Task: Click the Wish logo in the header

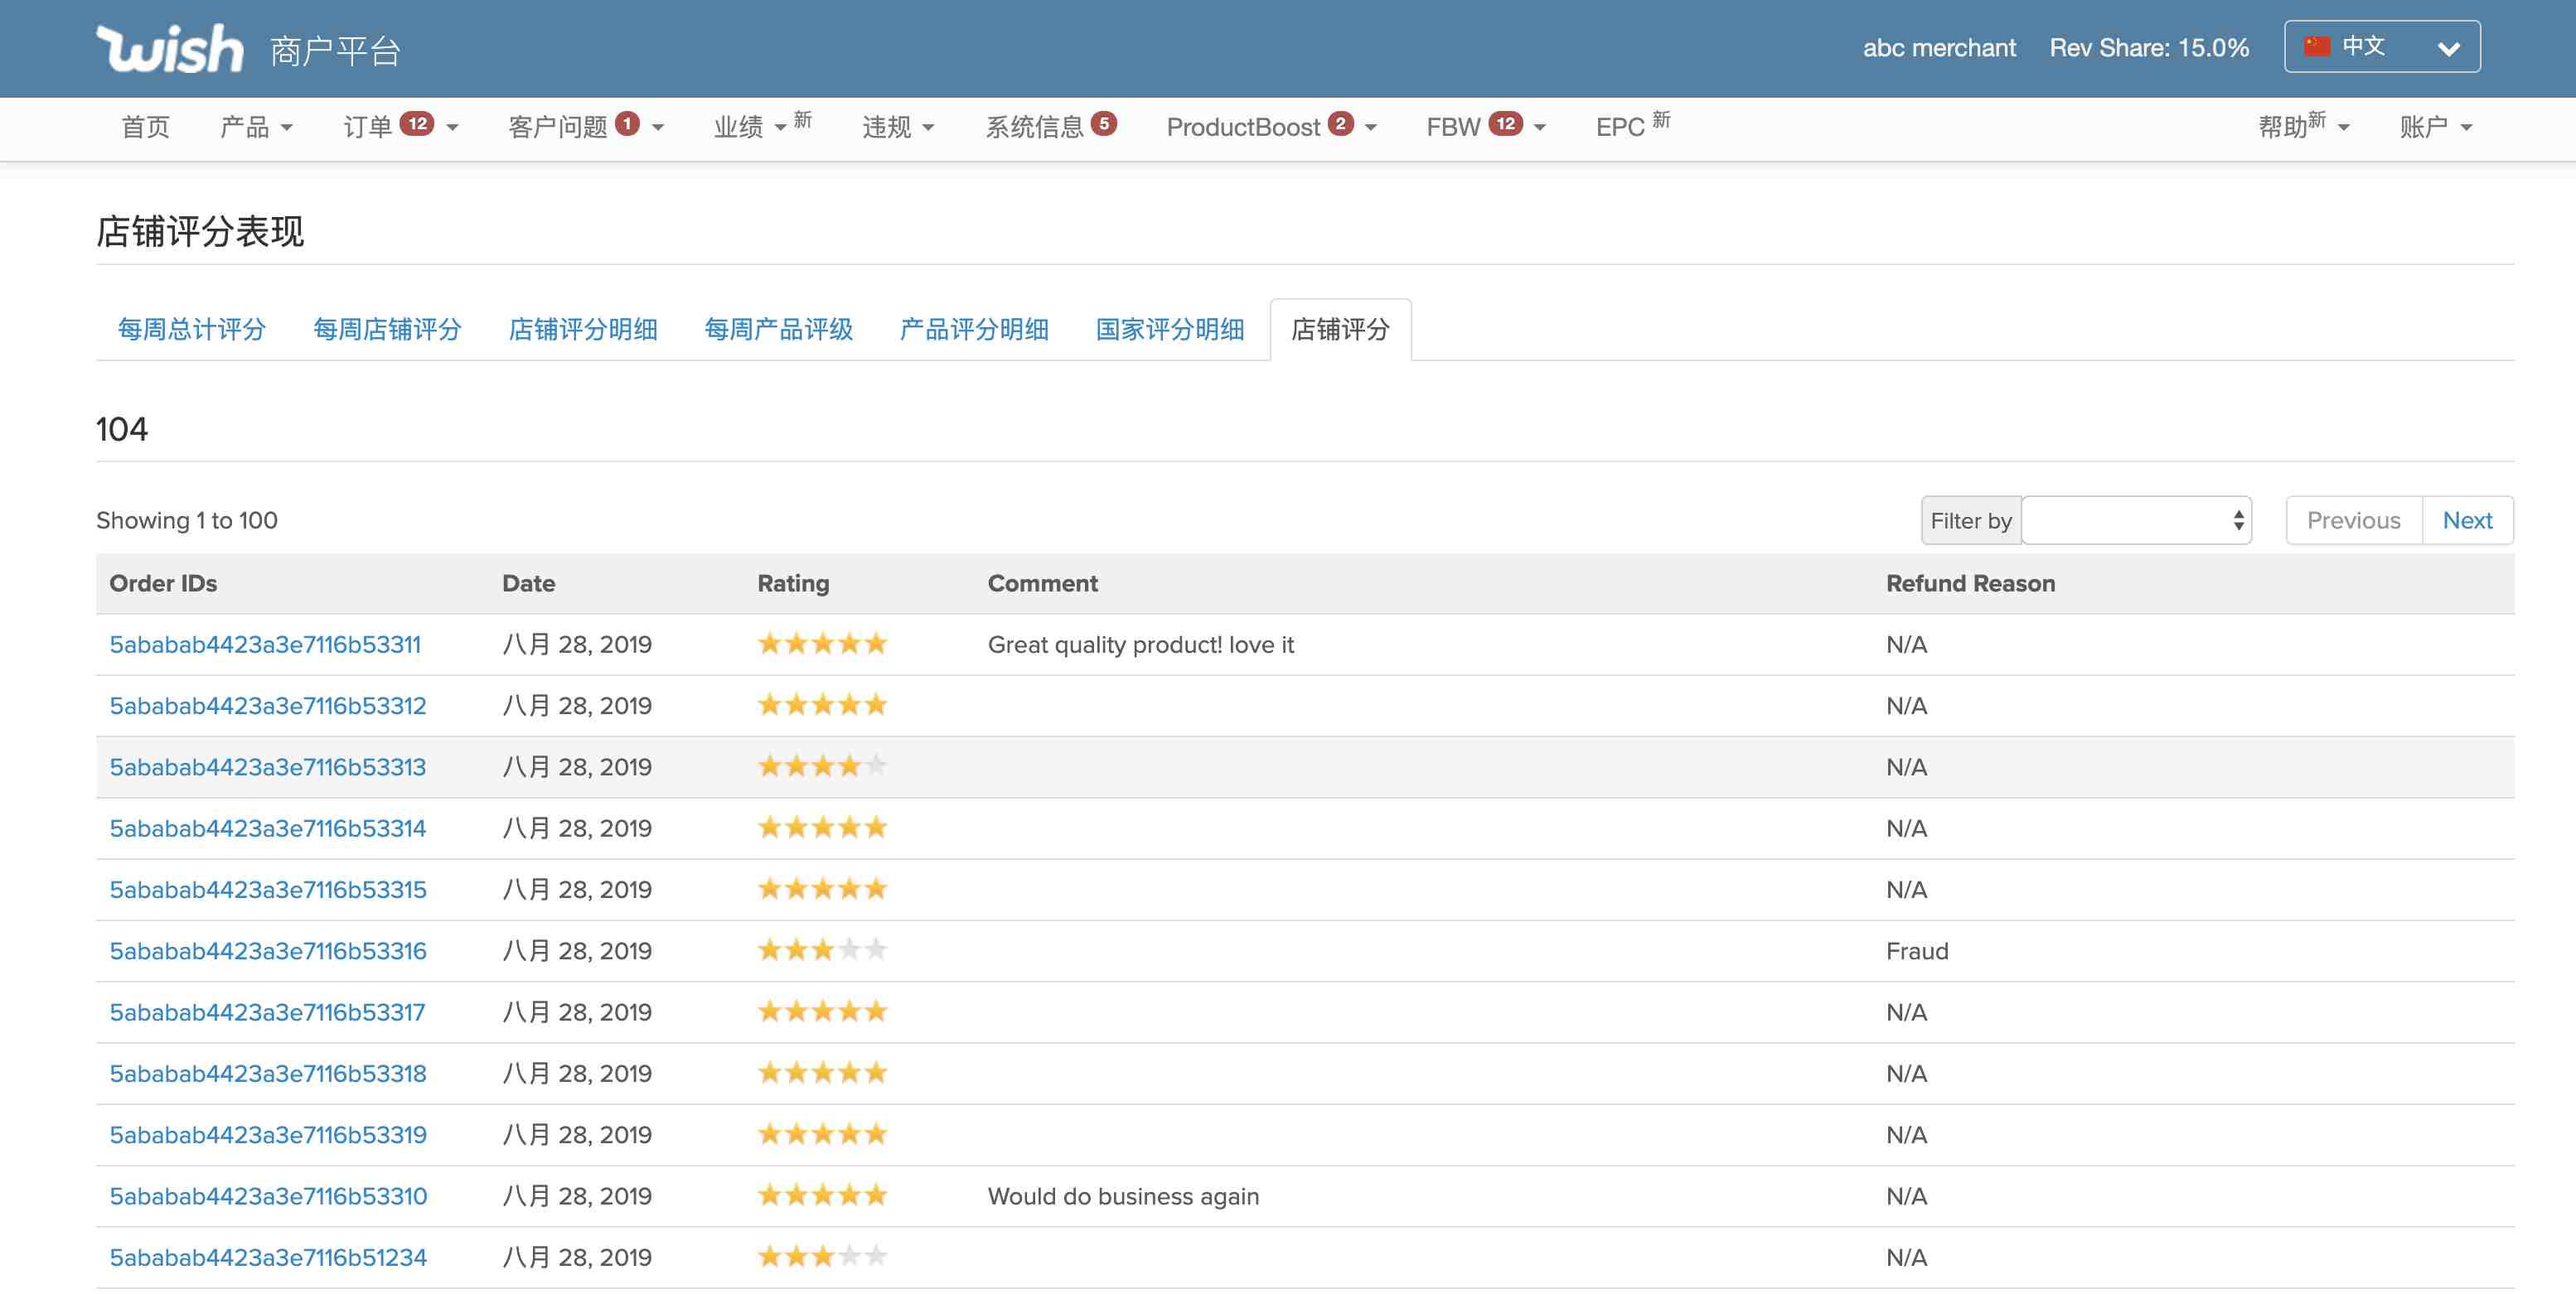Action: pos(170,48)
